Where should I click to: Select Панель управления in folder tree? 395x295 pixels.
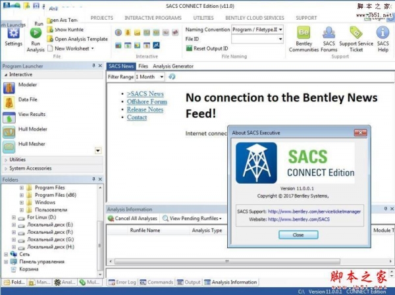(42, 261)
